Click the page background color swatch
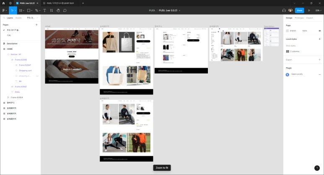The height and width of the screenshot is (175, 324). click(x=287, y=31)
